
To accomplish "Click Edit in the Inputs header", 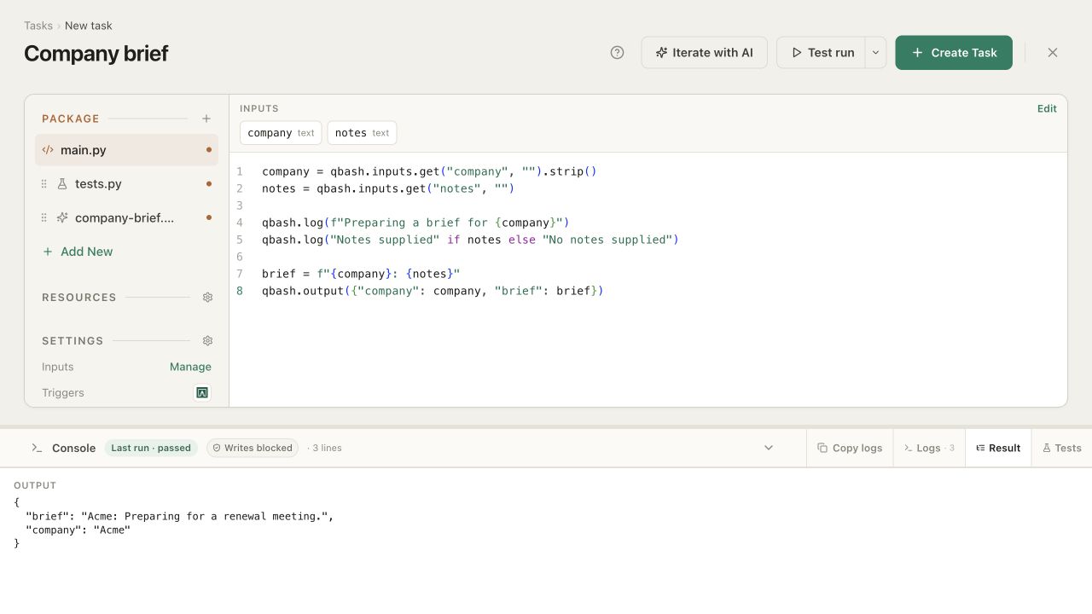I will click(x=1047, y=108).
